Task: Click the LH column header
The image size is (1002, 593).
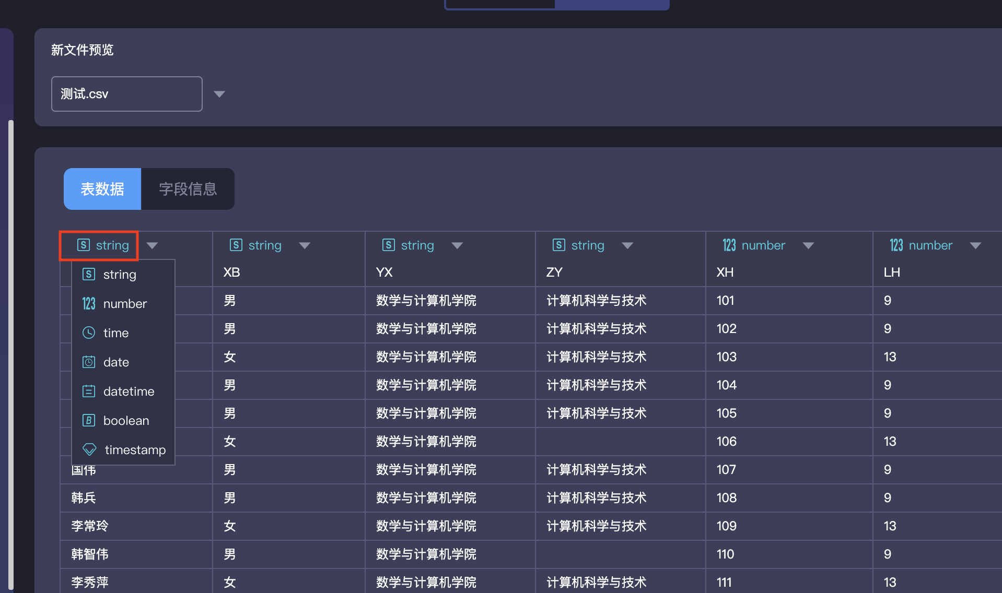Action: (892, 272)
